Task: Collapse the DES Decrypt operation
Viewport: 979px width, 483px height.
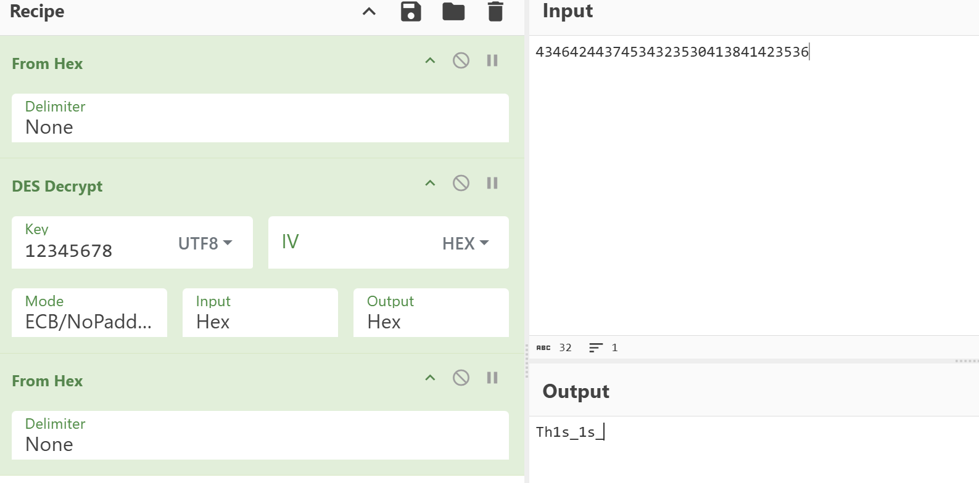Action: click(430, 183)
